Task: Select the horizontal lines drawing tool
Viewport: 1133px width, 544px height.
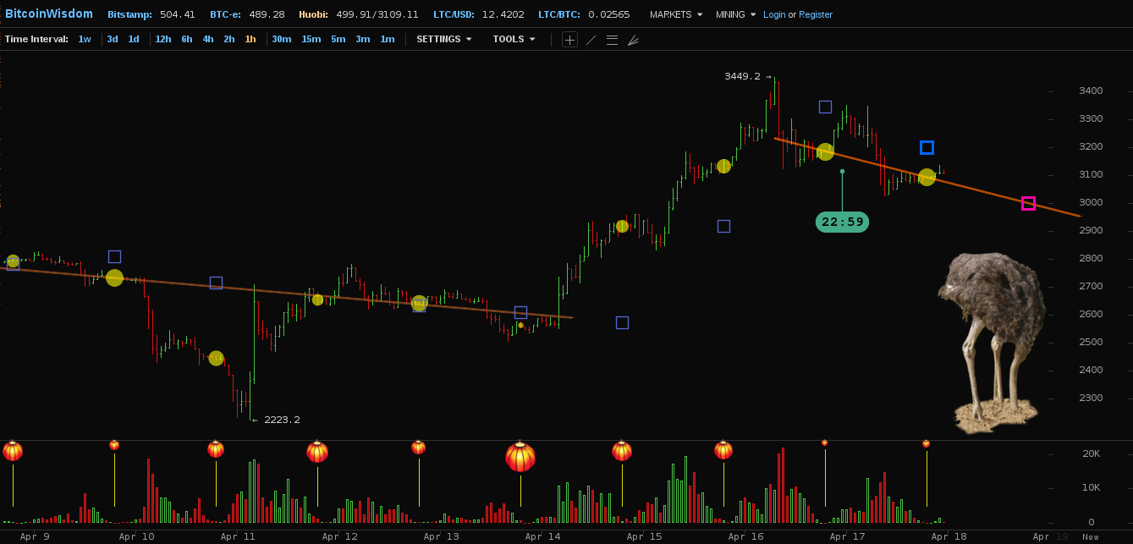Action: [612, 40]
